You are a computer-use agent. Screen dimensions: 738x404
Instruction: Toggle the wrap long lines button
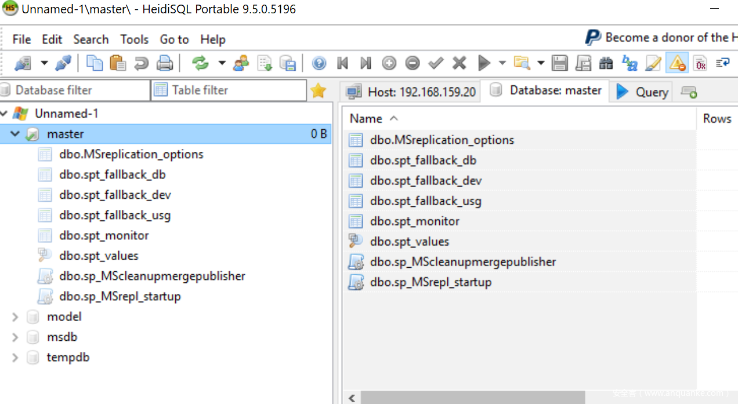[x=723, y=63]
